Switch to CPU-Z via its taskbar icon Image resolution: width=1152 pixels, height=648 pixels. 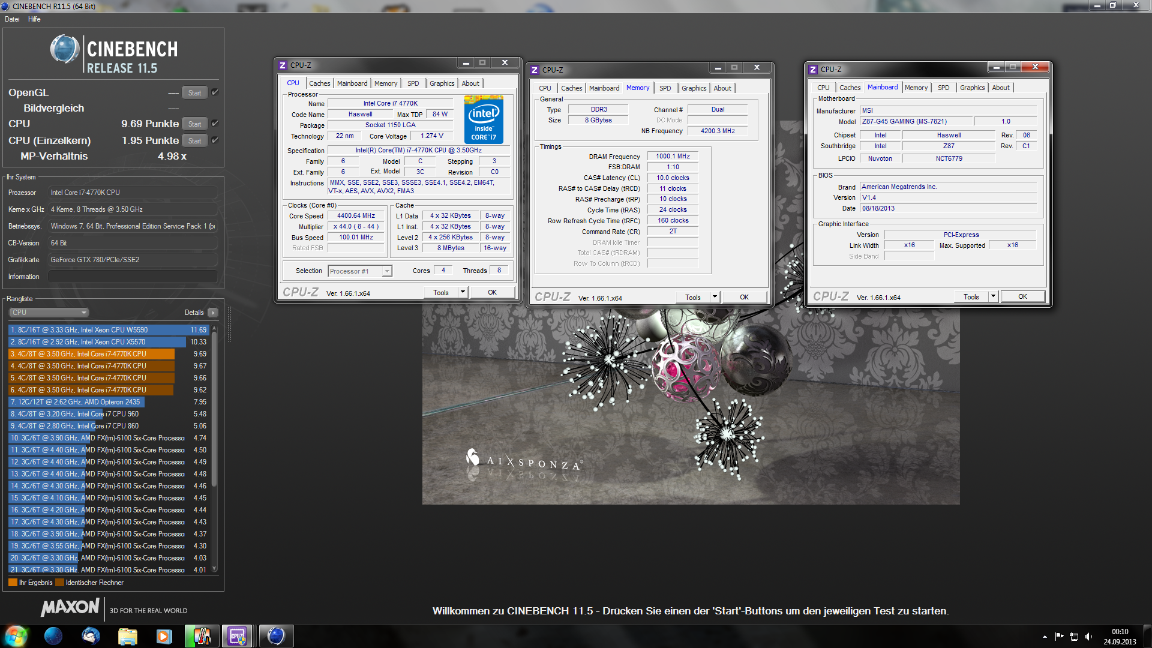(x=238, y=636)
